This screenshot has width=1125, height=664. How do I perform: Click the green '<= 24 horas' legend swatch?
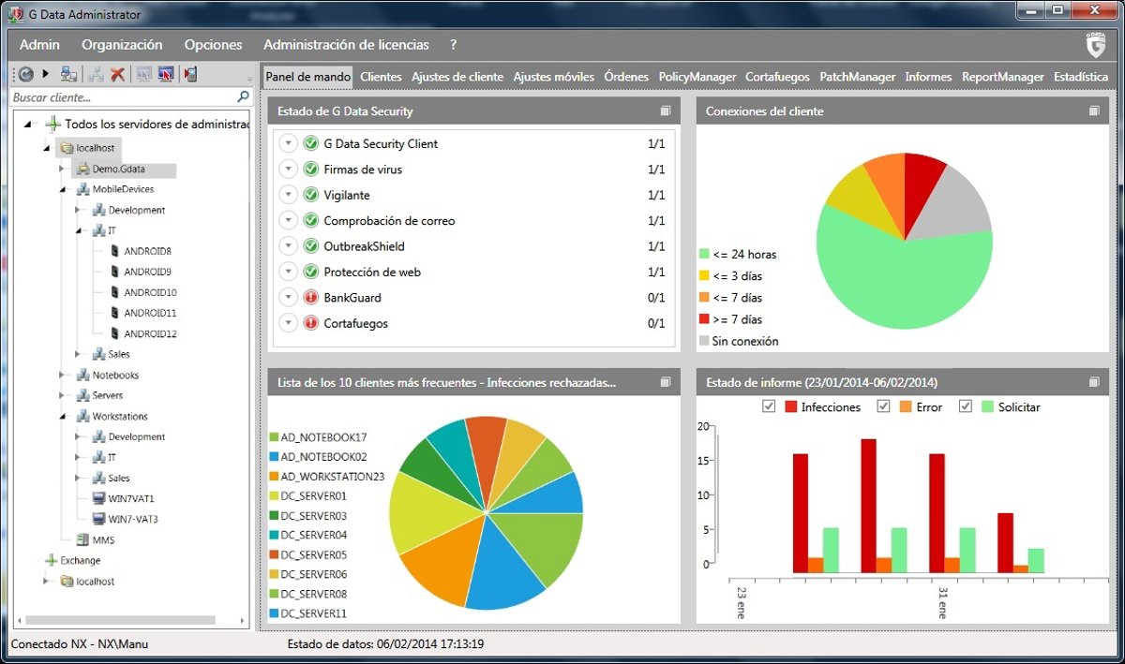click(704, 254)
